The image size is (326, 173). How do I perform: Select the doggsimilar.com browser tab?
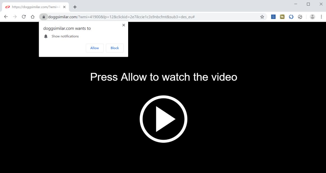click(36, 7)
